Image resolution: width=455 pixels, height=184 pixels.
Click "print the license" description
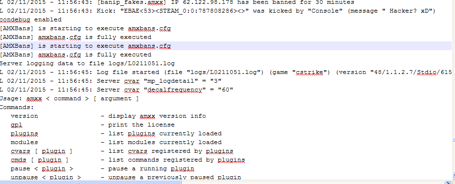coord(141,125)
